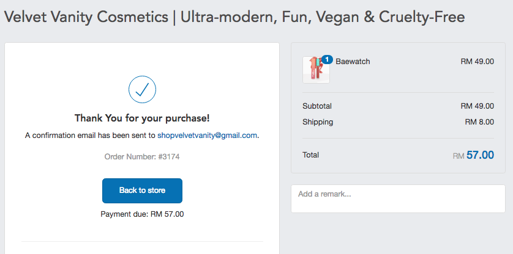The height and width of the screenshot is (254, 513).
Task: Click the Order Number #3174 text
Action: 142,157
